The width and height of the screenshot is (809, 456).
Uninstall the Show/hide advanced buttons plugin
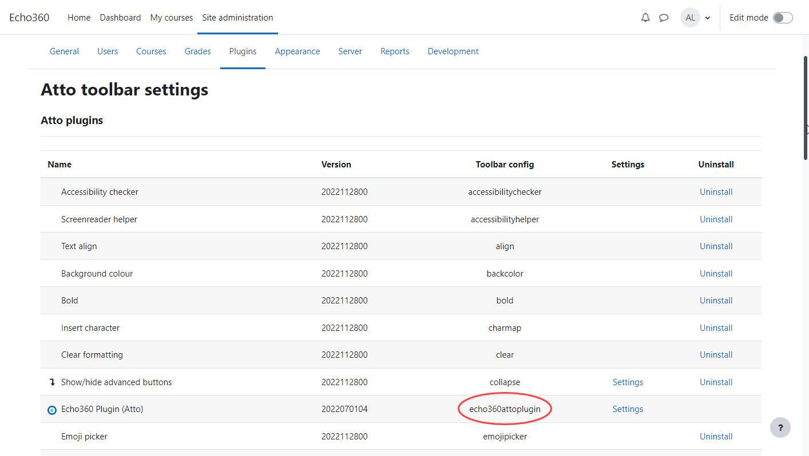pyautogui.click(x=716, y=382)
